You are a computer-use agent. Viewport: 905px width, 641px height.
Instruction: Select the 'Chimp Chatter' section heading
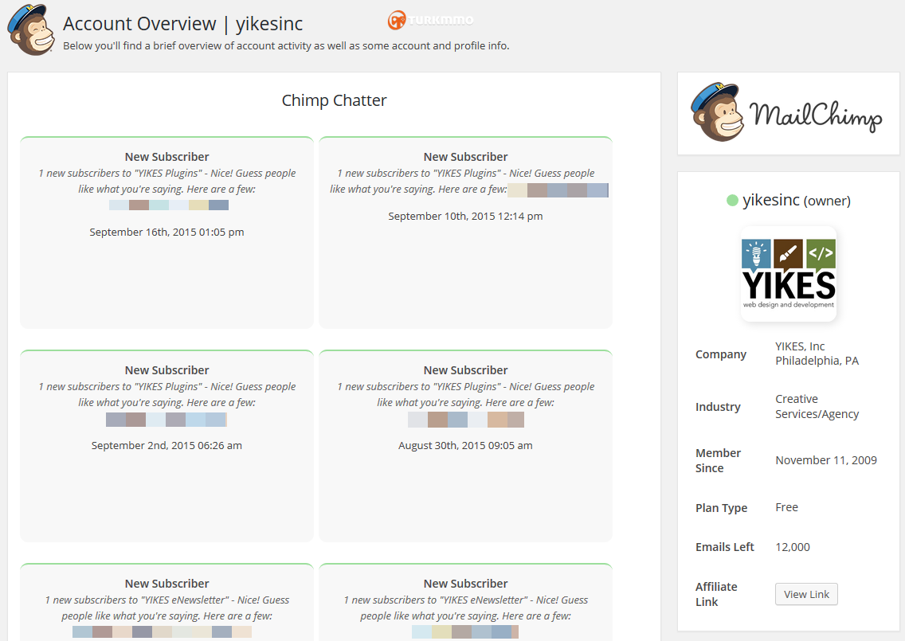pos(334,100)
